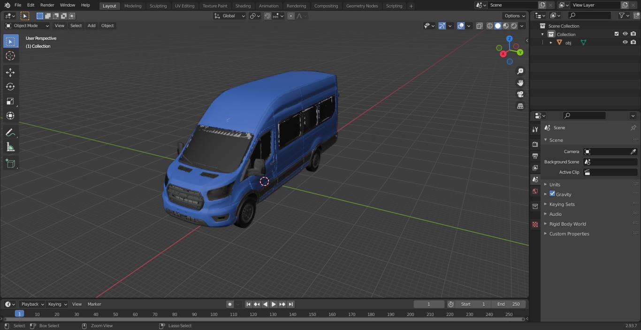The height and width of the screenshot is (330, 641).
Task: Pin the Scene properties with the pin icon
Action: 633,128
